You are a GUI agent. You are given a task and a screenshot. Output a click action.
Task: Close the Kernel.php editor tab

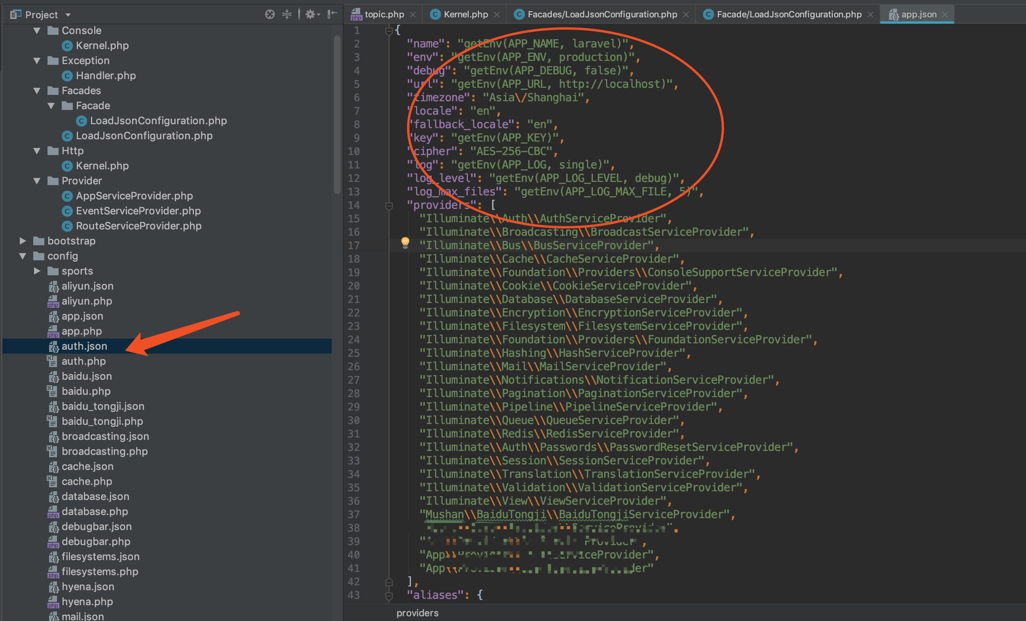(496, 15)
